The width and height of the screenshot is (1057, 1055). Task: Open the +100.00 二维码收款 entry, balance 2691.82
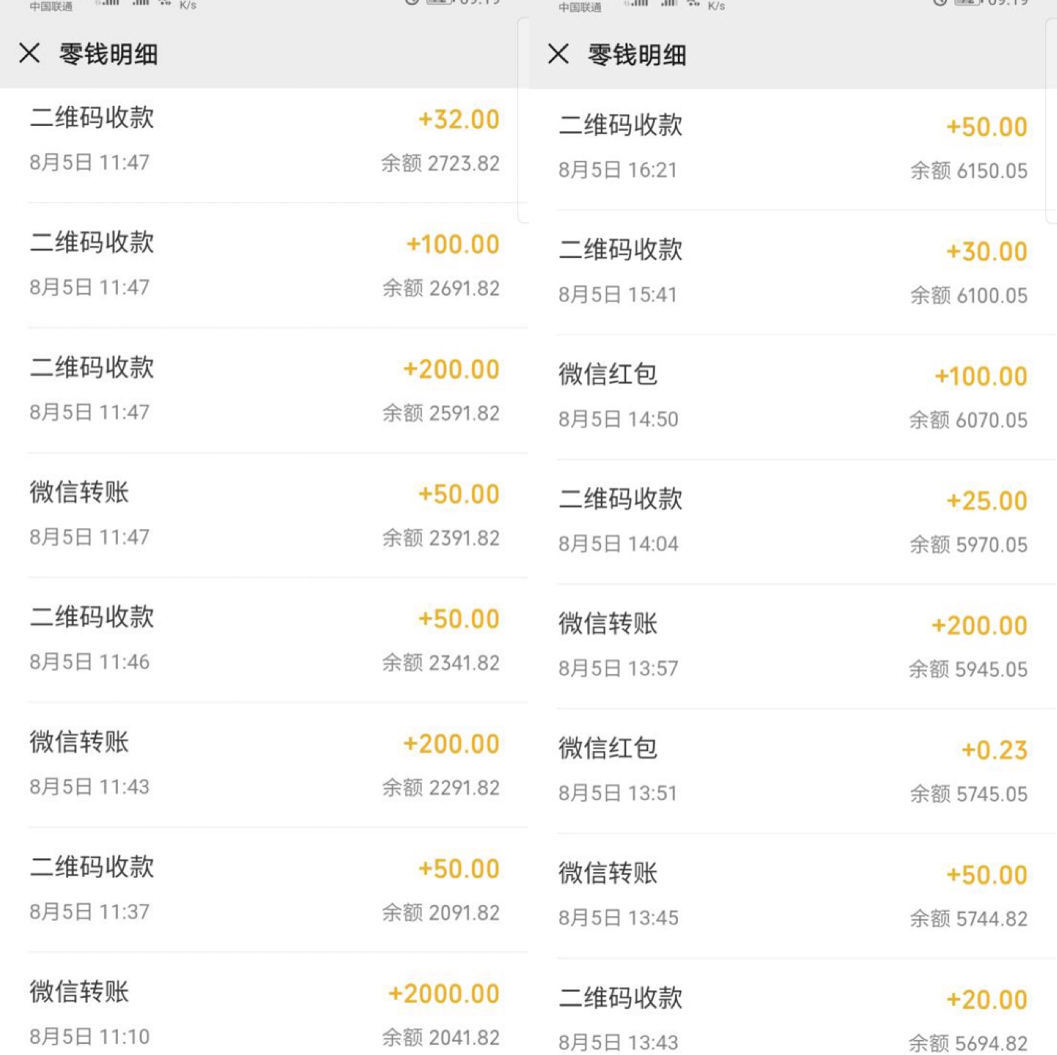[x=264, y=265]
